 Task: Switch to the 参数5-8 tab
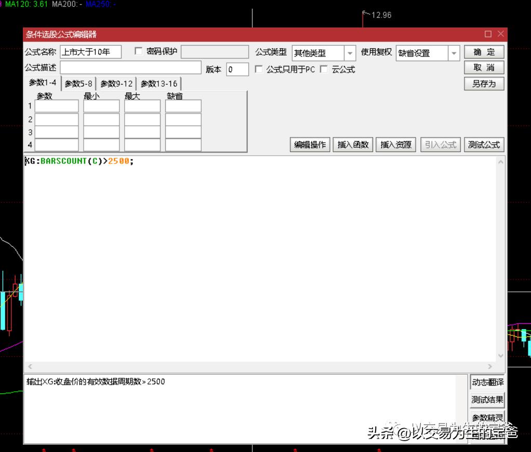[78, 84]
